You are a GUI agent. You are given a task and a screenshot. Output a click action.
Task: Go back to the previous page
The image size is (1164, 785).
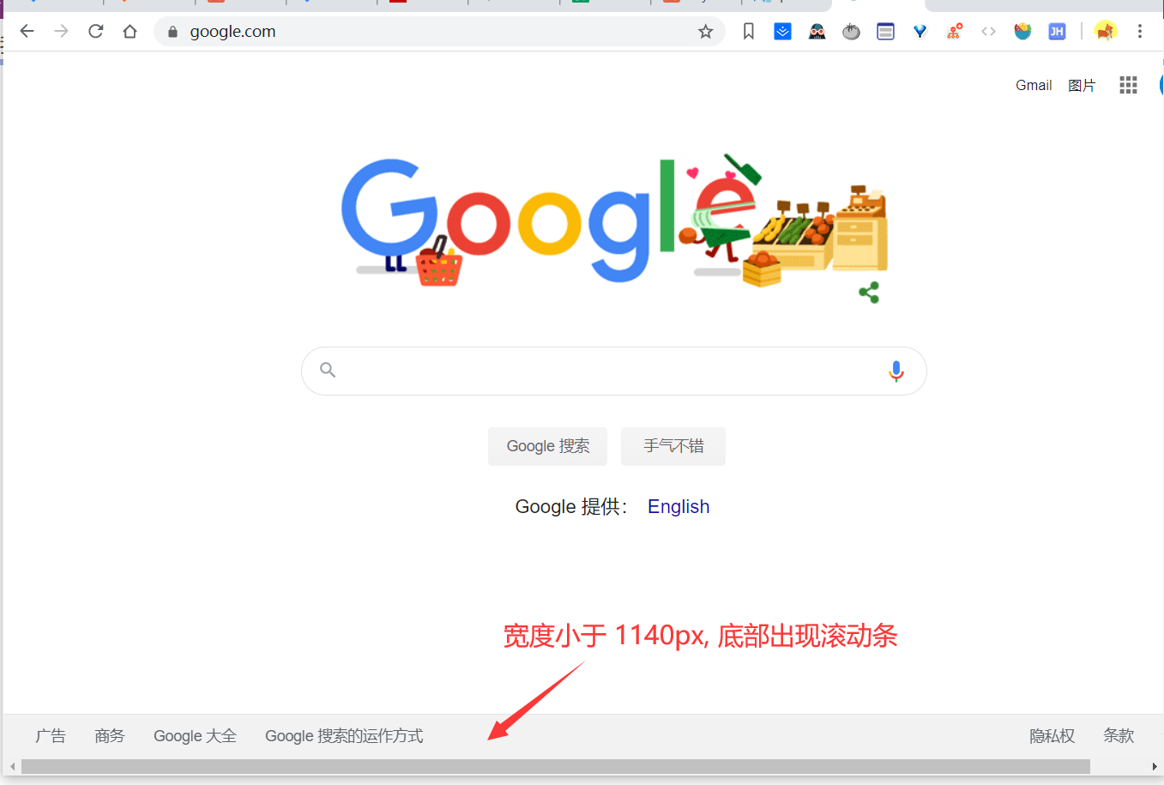[27, 32]
